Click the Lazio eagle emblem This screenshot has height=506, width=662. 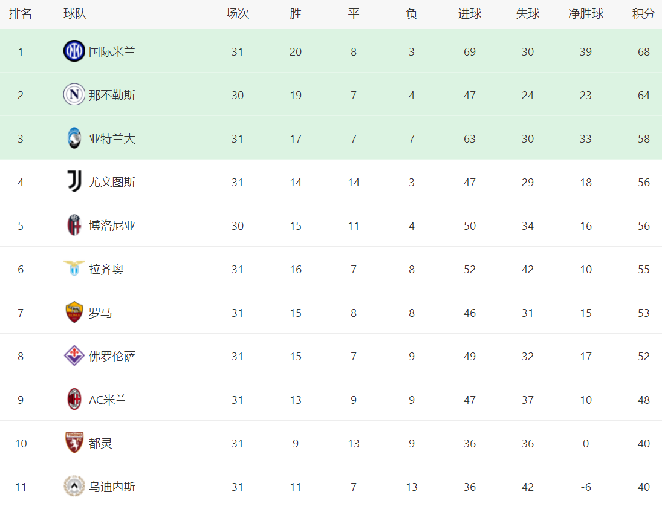pyautogui.click(x=74, y=268)
